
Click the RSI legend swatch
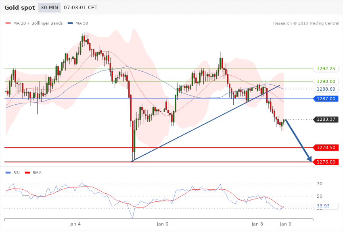click(8, 173)
